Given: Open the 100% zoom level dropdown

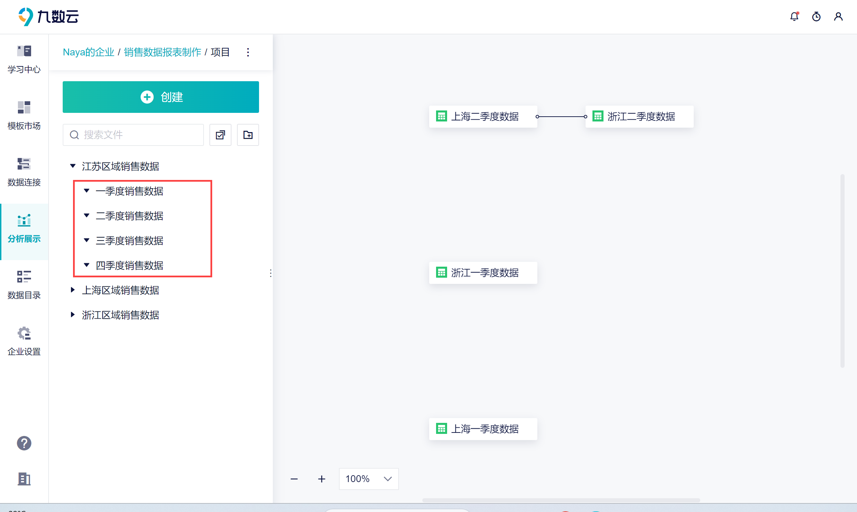Looking at the screenshot, I should [x=369, y=479].
